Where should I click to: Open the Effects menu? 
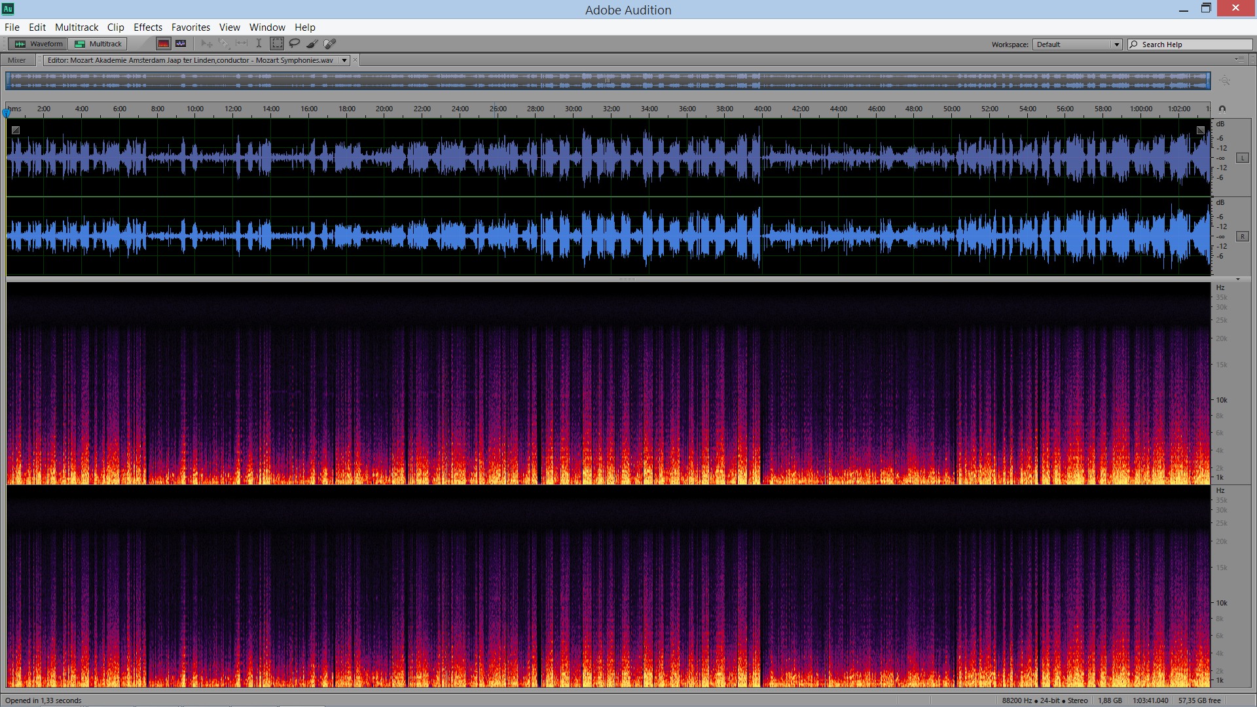tap(147, 27)
